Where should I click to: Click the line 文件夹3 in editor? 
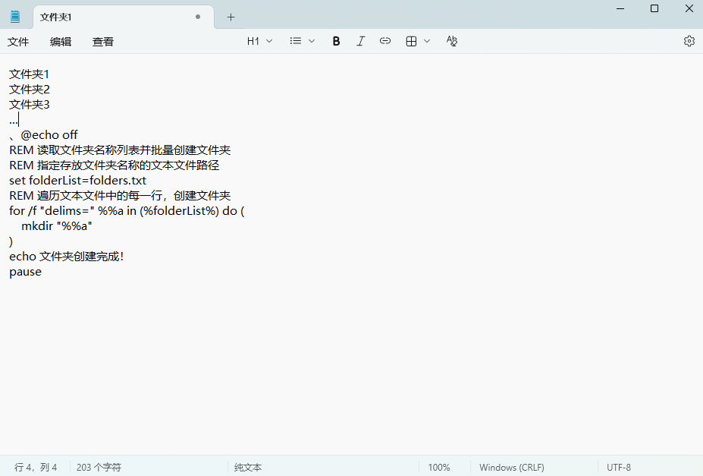pos(29,105)
